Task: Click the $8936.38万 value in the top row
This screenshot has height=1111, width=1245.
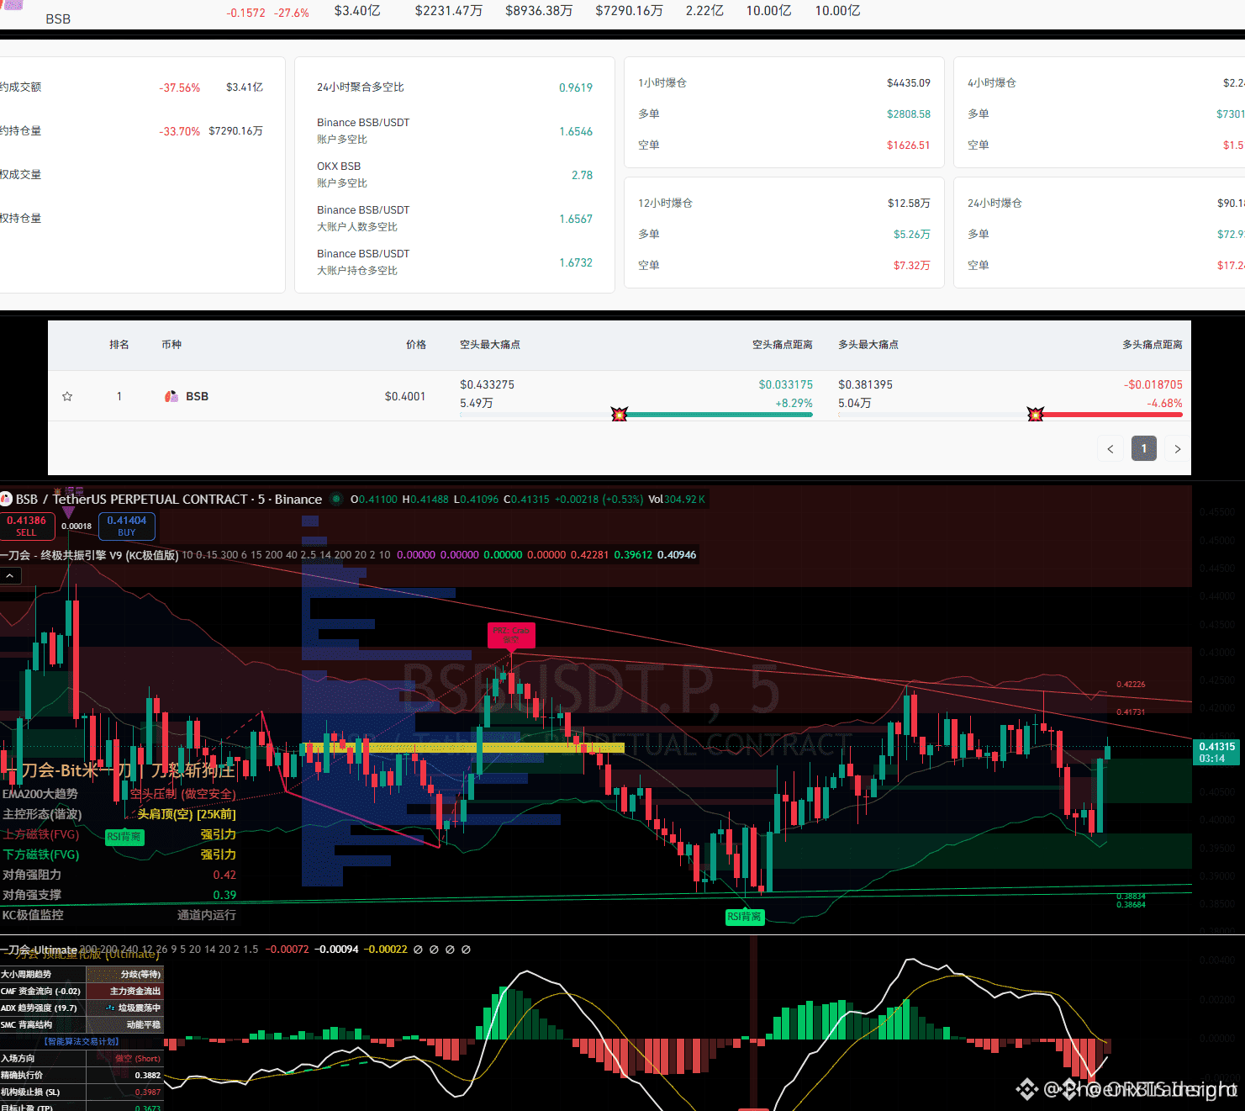Action: (x=539, y=11)
